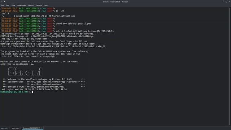Click 'The authenticity of host' line

47,34
